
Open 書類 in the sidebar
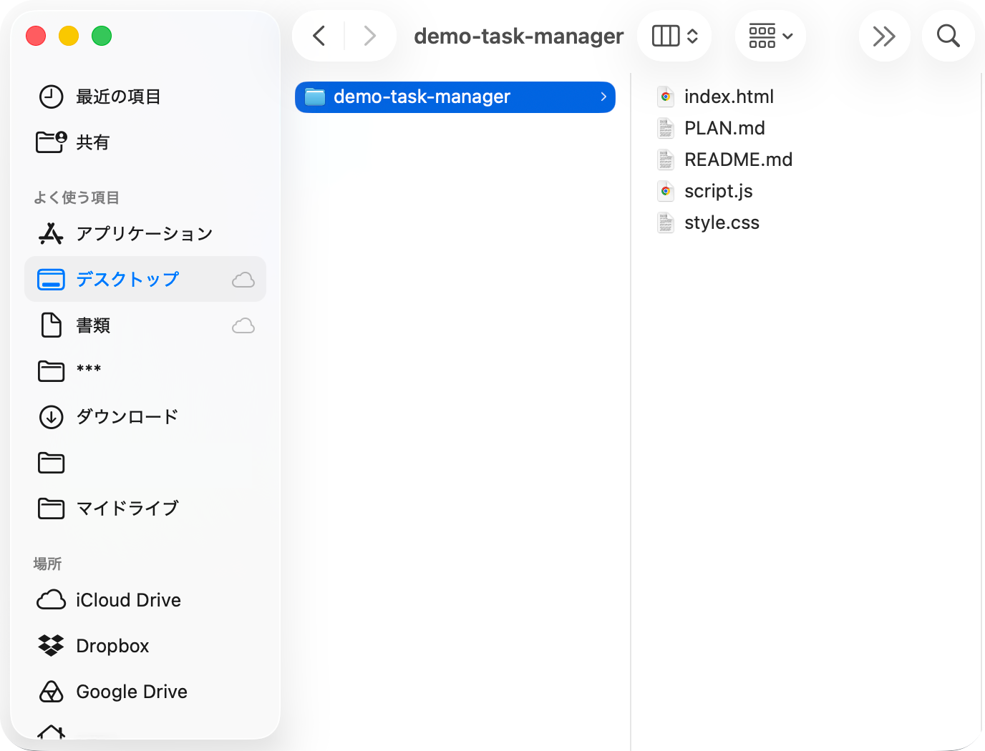click(145, 325)
